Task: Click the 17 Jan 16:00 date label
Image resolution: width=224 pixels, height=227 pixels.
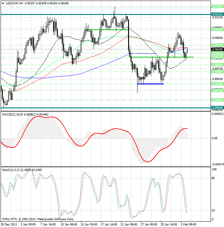Action: pos(109,225)
